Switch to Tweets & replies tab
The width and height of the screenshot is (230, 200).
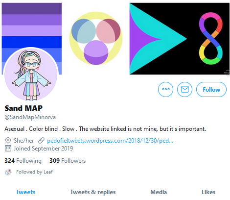[93, 192]
